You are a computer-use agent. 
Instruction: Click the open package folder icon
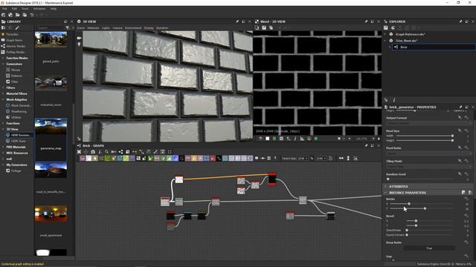18,15
